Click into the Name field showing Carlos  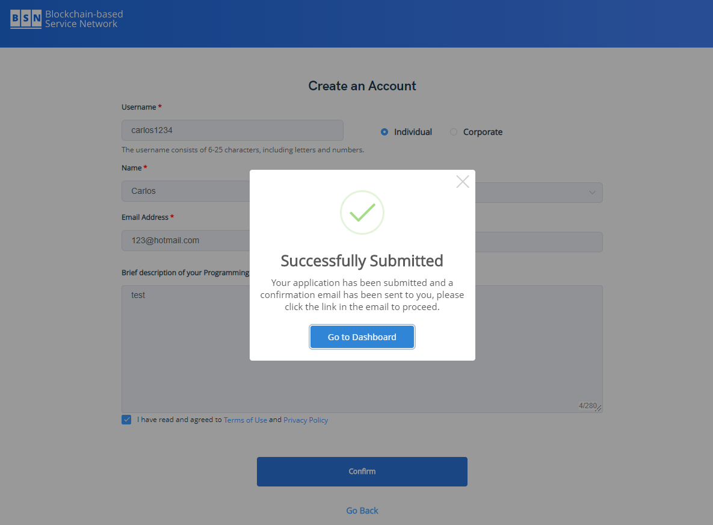186,191
